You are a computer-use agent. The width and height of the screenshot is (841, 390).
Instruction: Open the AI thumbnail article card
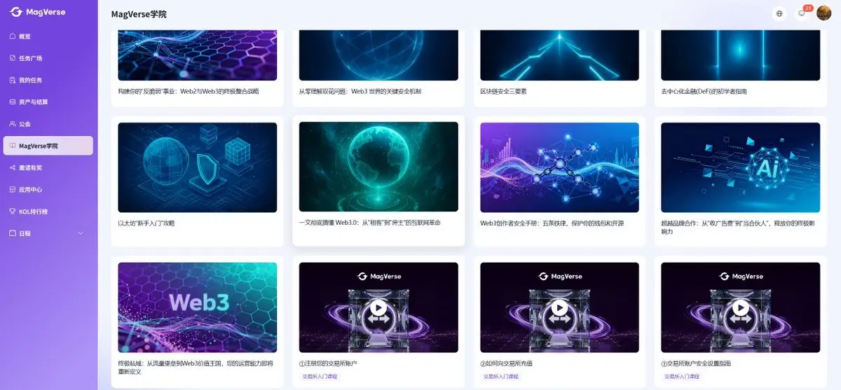tap(740, 167)
